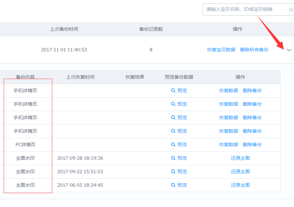This screenshot has height=207, width=294.
Task: Click 恢复宝贝数据 link
Action: (x=221, y=50)
